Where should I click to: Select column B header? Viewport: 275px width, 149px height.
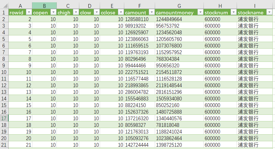[x=44, y=6]
